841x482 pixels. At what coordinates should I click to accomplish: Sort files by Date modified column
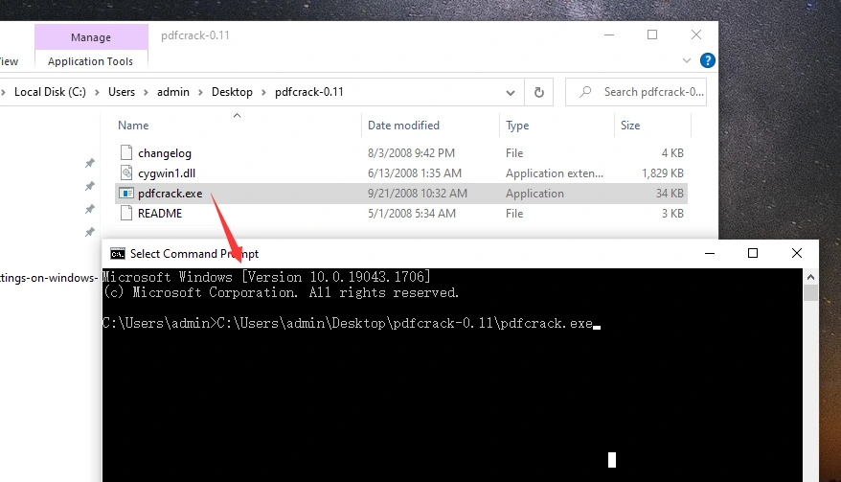click(403, 126)
